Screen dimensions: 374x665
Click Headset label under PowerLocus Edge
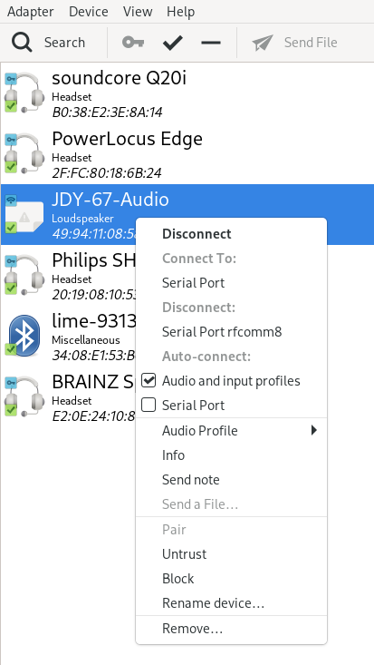tap(72, 157)
